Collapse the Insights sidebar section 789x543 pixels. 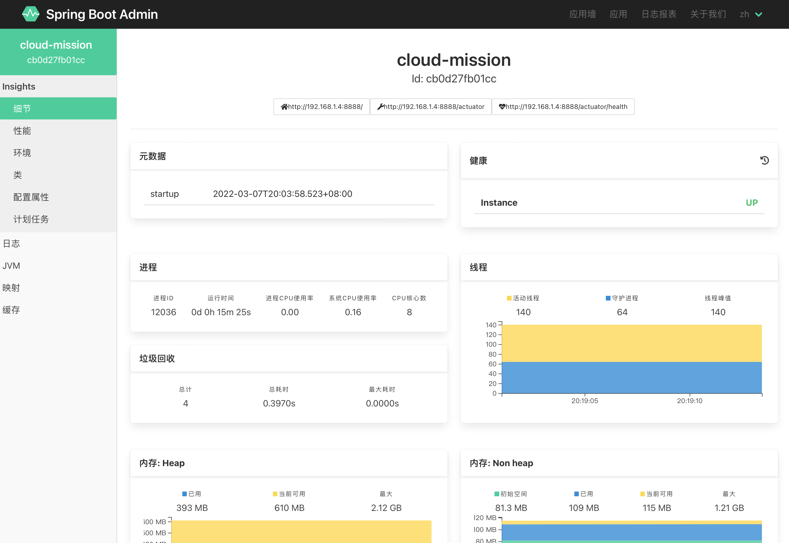(19, 87)
